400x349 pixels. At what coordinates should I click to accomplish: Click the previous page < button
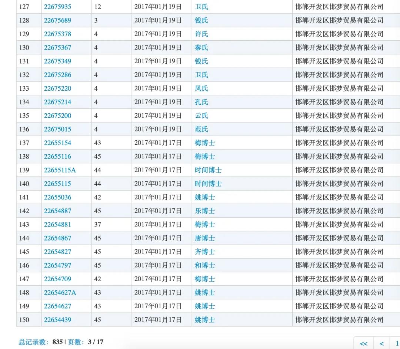[x=381, y=343]
